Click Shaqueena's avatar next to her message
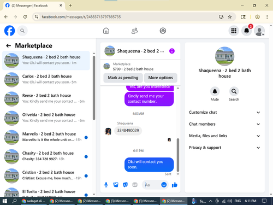The height and width of the screenshot is (205, 273). click(108, 131)
